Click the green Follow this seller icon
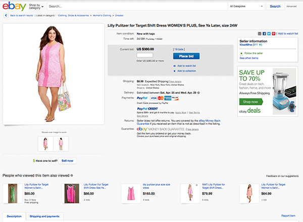 (241, 53)
